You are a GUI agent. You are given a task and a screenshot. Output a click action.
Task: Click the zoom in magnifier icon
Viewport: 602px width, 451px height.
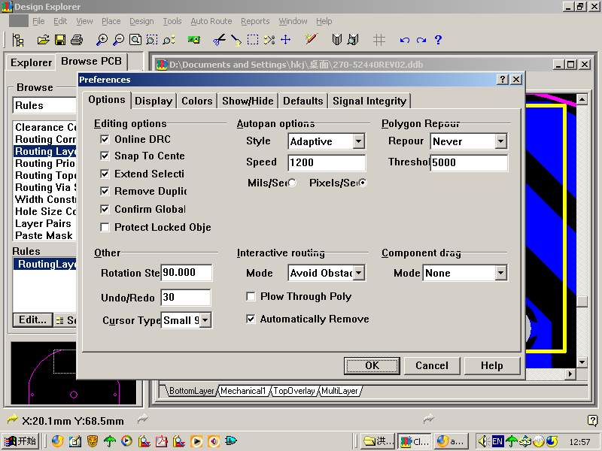[102, 40]
